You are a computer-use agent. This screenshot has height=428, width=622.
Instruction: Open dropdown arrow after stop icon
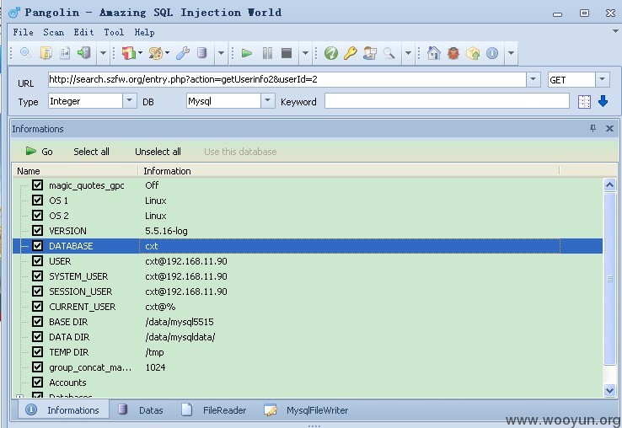(305, 53)
